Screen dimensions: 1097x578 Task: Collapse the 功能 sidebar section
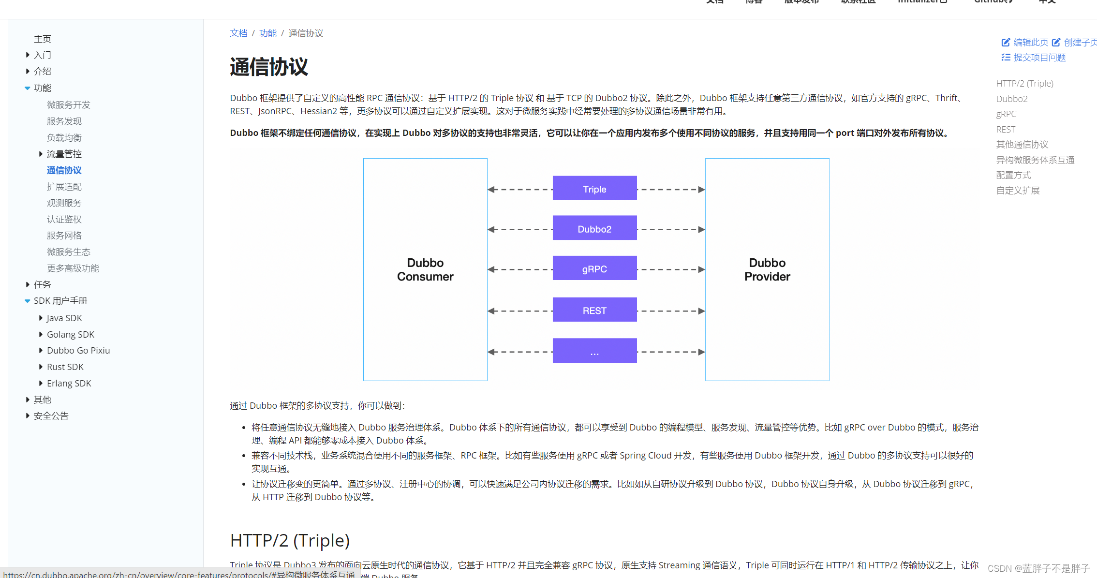28,88
